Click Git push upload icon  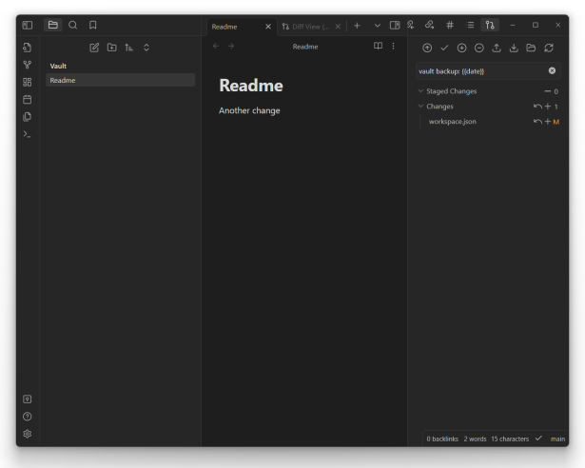tap(497, 48)
